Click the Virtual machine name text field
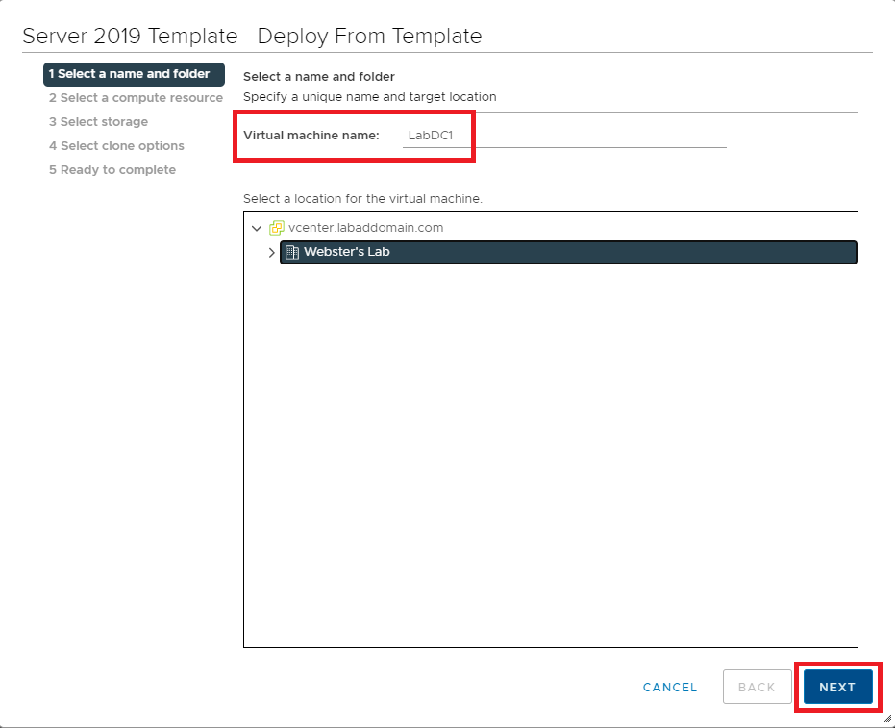 tap(562, 136)
